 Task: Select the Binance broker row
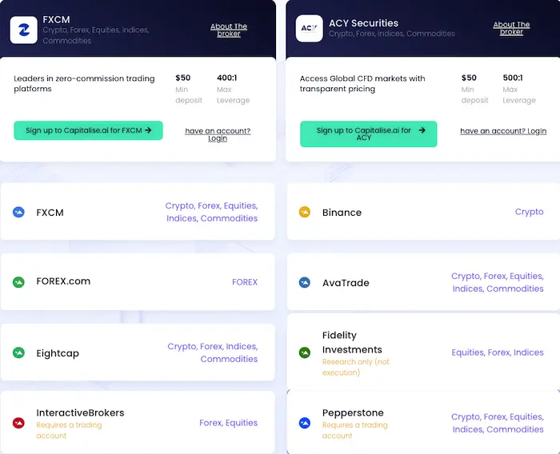(x=423, y=212)
